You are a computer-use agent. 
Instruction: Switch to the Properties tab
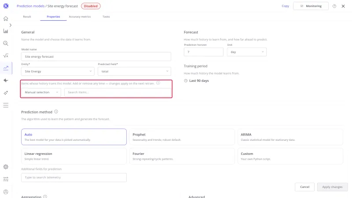(53, 17)
